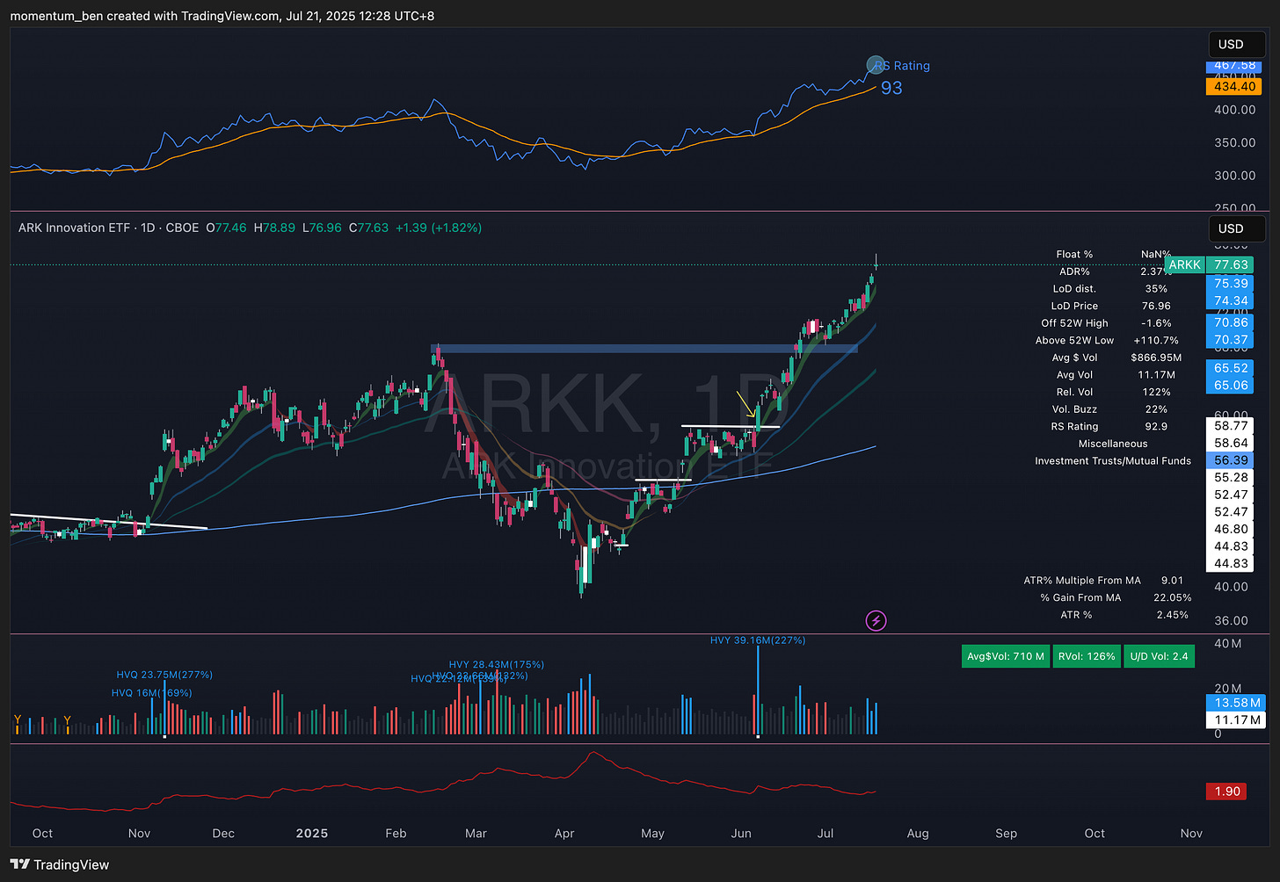Select the 434.40 orange price label
Screen dimensions: 1280x882
[x=1235, y=86]
